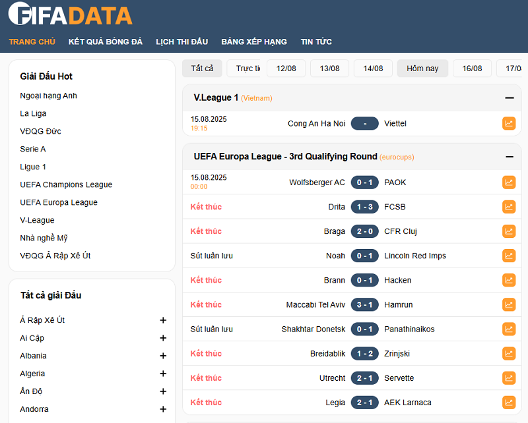Image resolution: width=528 pixels, height=423 pixels.
Task: Open chart icon for Drita vs FCSB
Action: click(508, 207)
